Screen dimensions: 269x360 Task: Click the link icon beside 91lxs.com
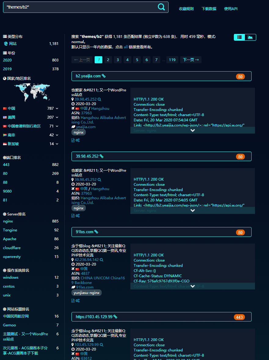pyautogui.click(x=96, y=232)
